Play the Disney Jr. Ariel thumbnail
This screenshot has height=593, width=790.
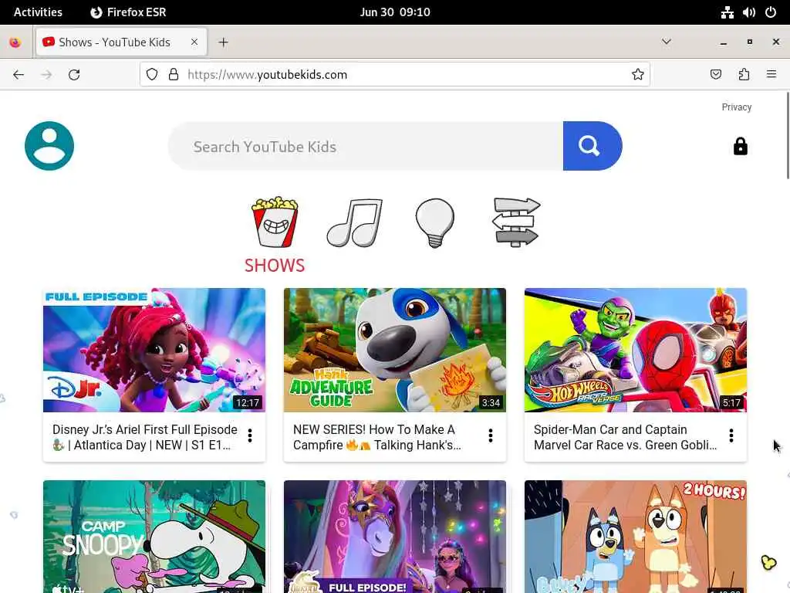click(x=154, y=350)
